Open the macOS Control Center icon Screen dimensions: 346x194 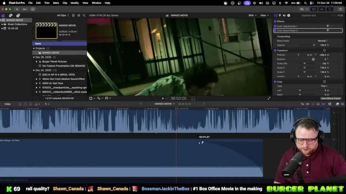pyautogui.click(x=312, y=3)
